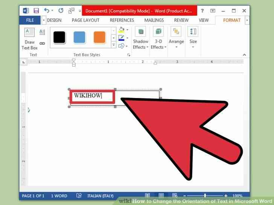Switch to the MAILINGS tab
The height and width of the screenshot is (205, 274).
coord(154,20)
